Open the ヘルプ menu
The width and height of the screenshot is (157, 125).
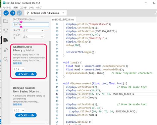click(x=39, y=8)
